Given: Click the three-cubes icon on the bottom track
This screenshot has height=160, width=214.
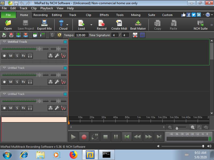Looking at the screenshot, I should pyautogui.click(x=51, y=108).
